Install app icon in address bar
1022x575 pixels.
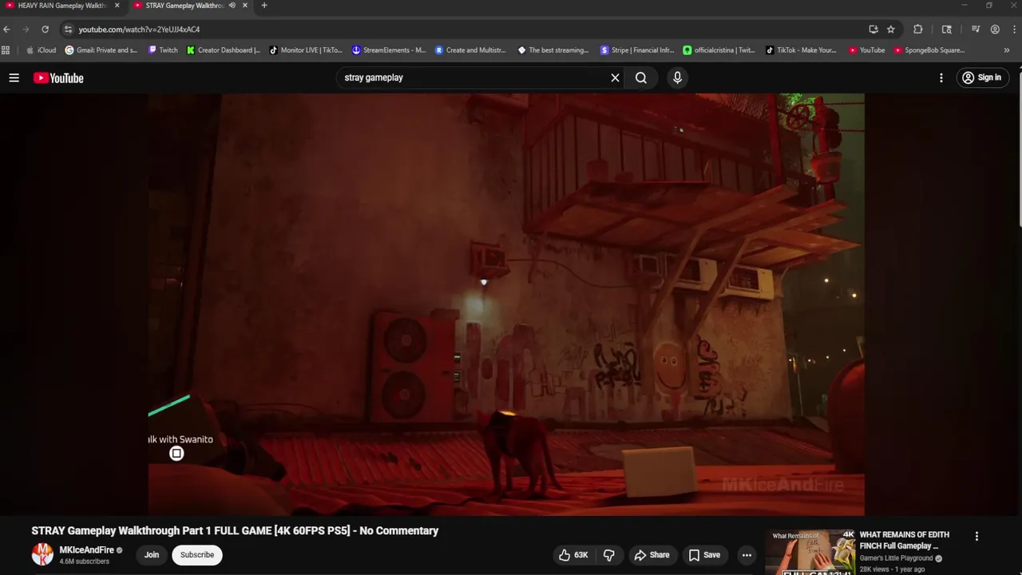pyautogui.click(x=873, y=30)
